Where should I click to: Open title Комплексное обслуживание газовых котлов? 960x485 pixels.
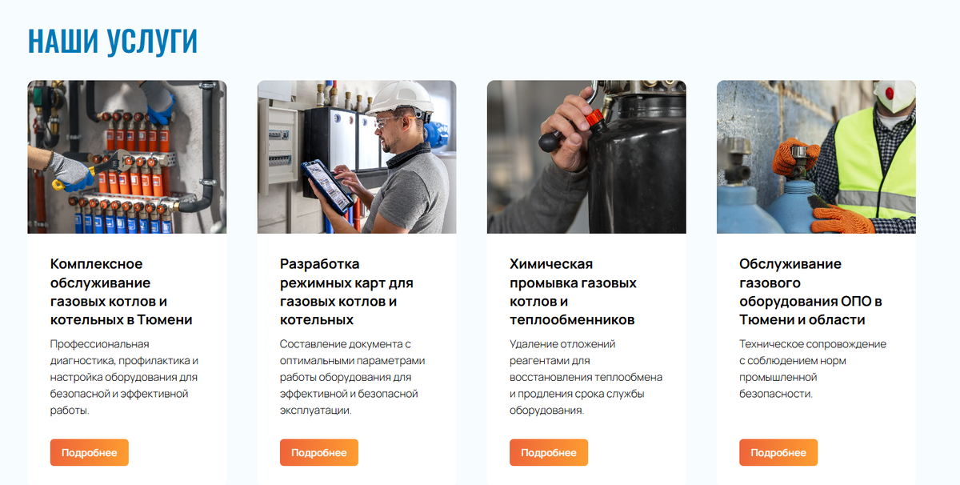coord(122,292)
